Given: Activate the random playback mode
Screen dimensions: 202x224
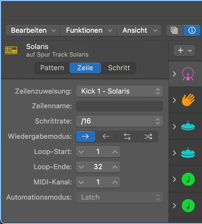Looking at the screenshot, I should click(148, 137).
